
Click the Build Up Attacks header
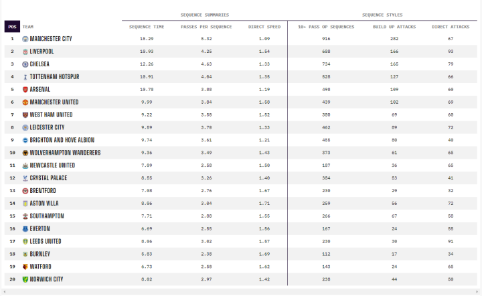click(x=394, y=27)
